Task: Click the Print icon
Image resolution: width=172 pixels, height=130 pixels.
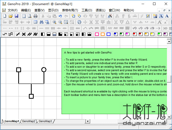Action: [35, 16]
